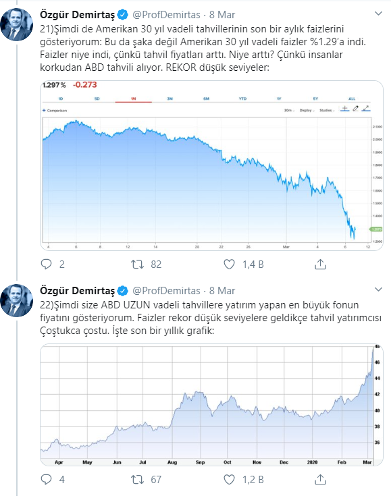Screen dimensions: 391x498
Task: Like the first tweet with 1,4 B likes
Action: 229,265
